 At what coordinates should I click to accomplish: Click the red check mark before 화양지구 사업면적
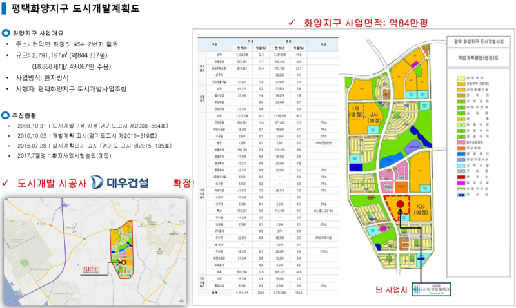click(292, 23)
